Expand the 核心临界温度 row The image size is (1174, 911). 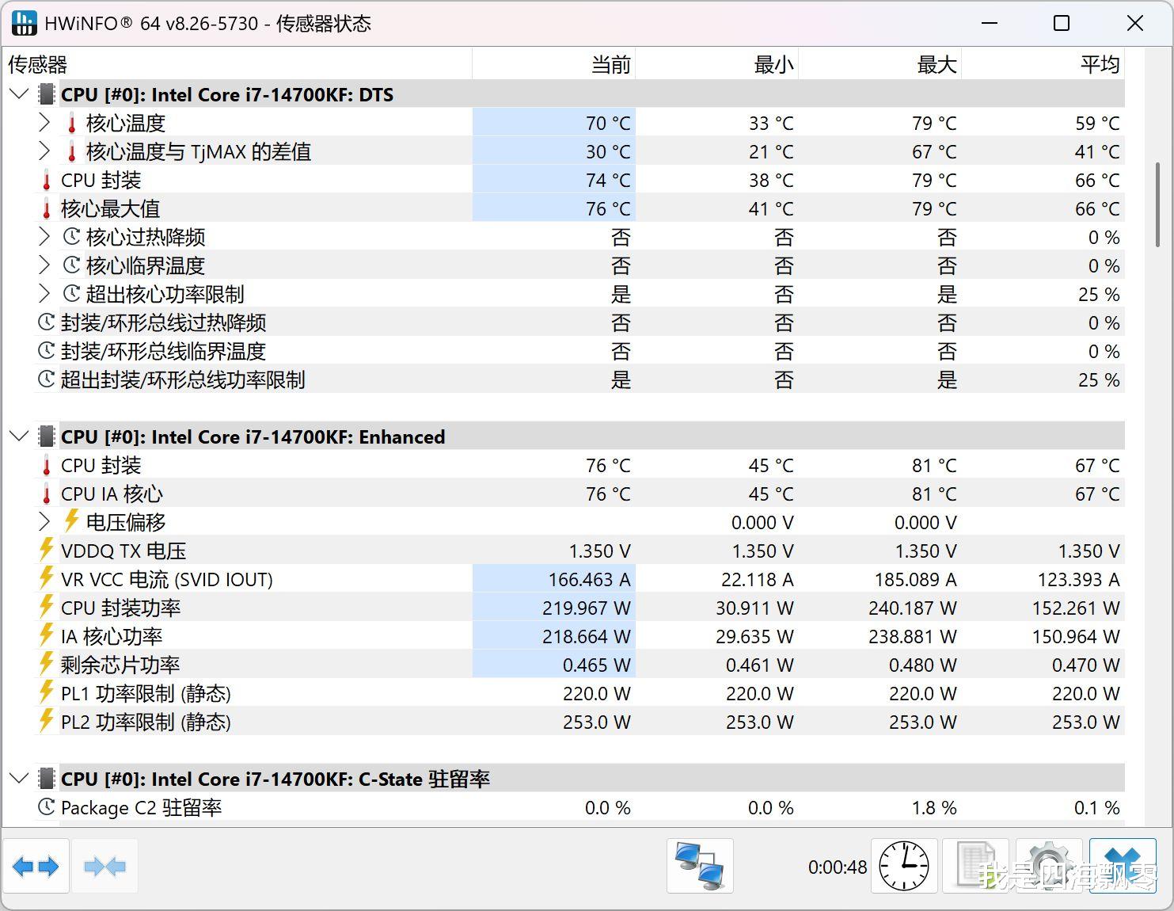[44, 265]
